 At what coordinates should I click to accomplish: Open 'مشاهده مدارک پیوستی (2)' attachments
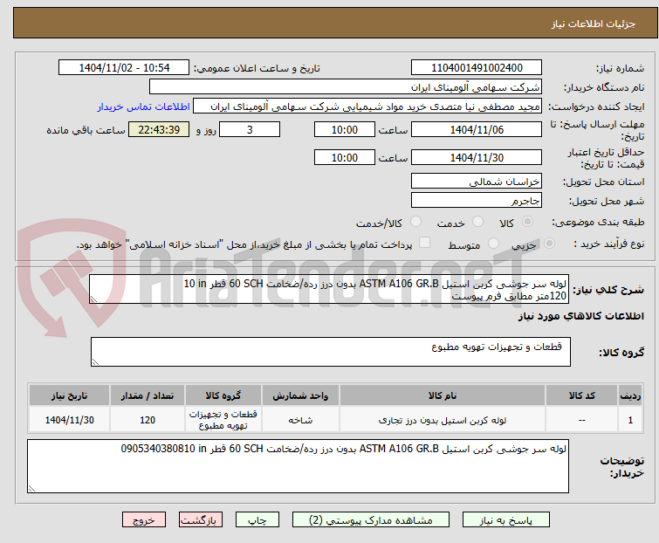pos(370,520)
